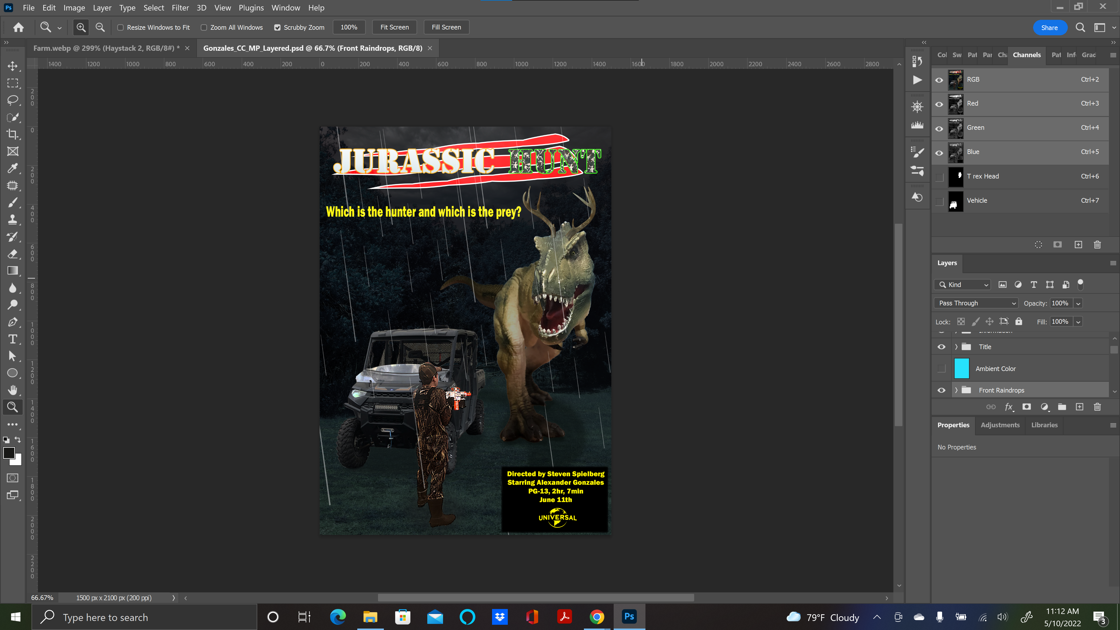Image resolution: width=1120 pixels, height=630 pixels.
Task: Open the Plugins menu
Action: pyautogui.click(x=251, y=8)
